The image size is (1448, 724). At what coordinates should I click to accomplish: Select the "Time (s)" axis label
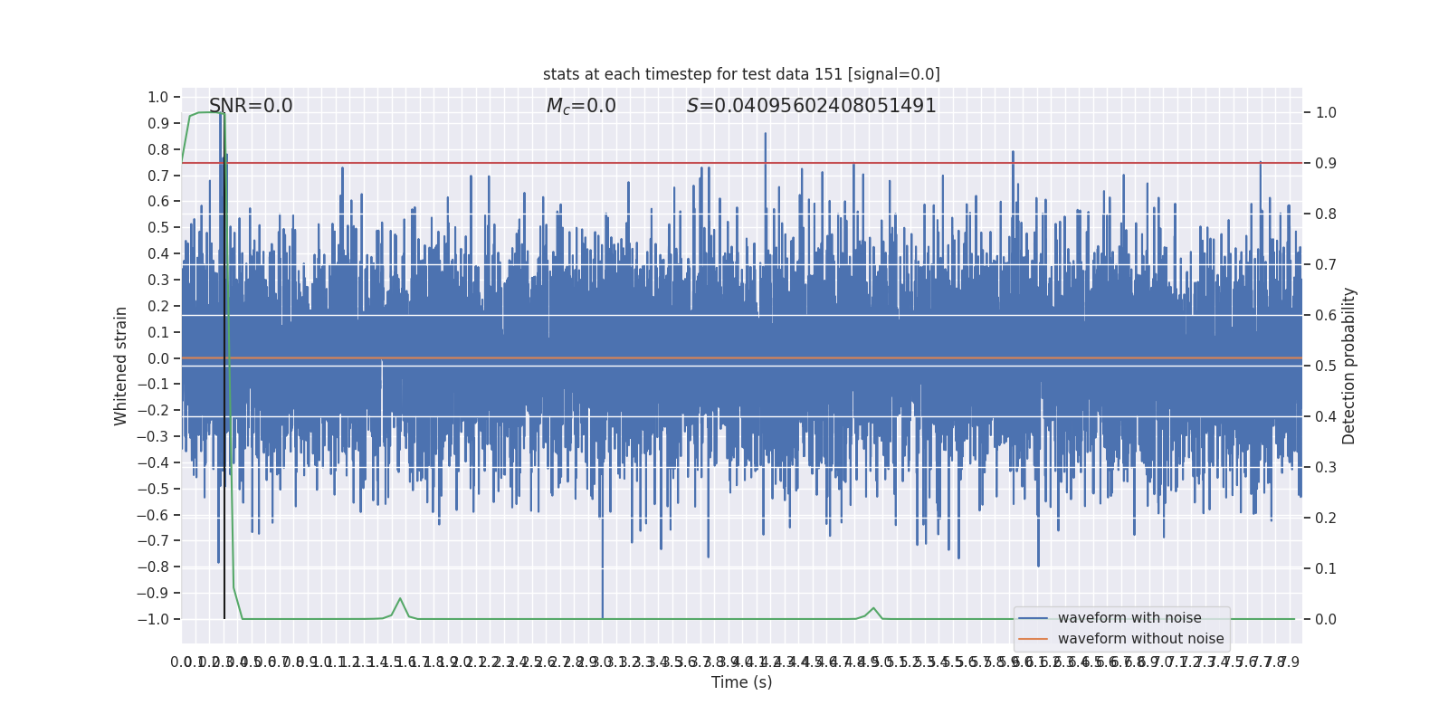(x=742, y=682)
